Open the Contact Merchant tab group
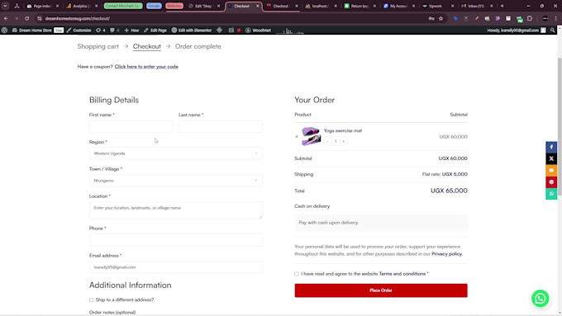This screenshot has height=316, width=562. (123, 6)
